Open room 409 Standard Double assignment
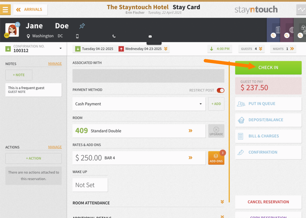This screenshot has width=306, height=218. [139, 131]
